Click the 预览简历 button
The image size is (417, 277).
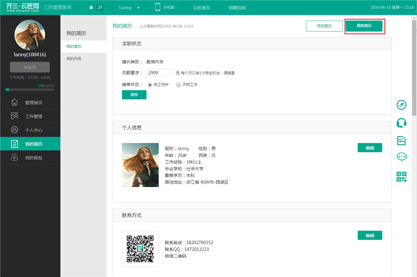(x=324, y=26)
